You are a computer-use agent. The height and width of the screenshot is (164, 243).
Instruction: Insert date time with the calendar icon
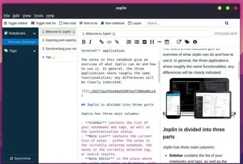point(167,42)
